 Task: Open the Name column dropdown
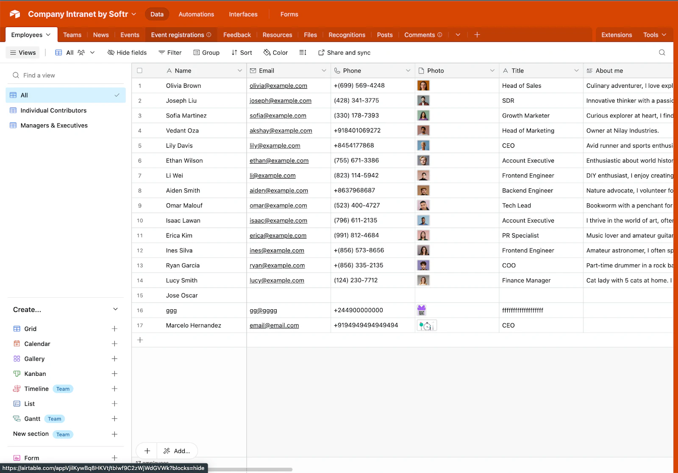pyautogui.click(x=239, y=71)
